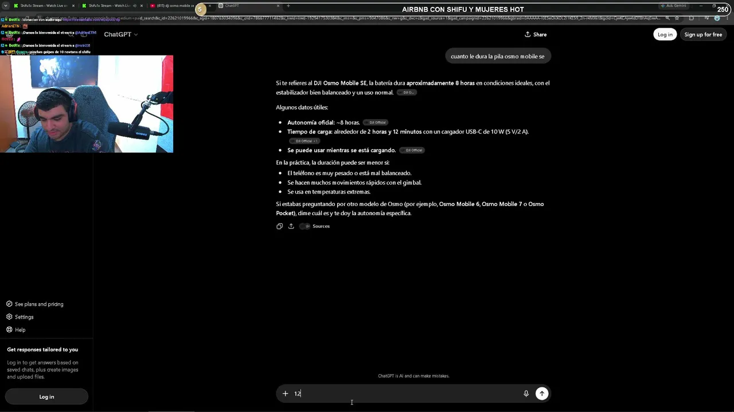
Task: Click the sidebar Log in button
Action: pos(46,397)
